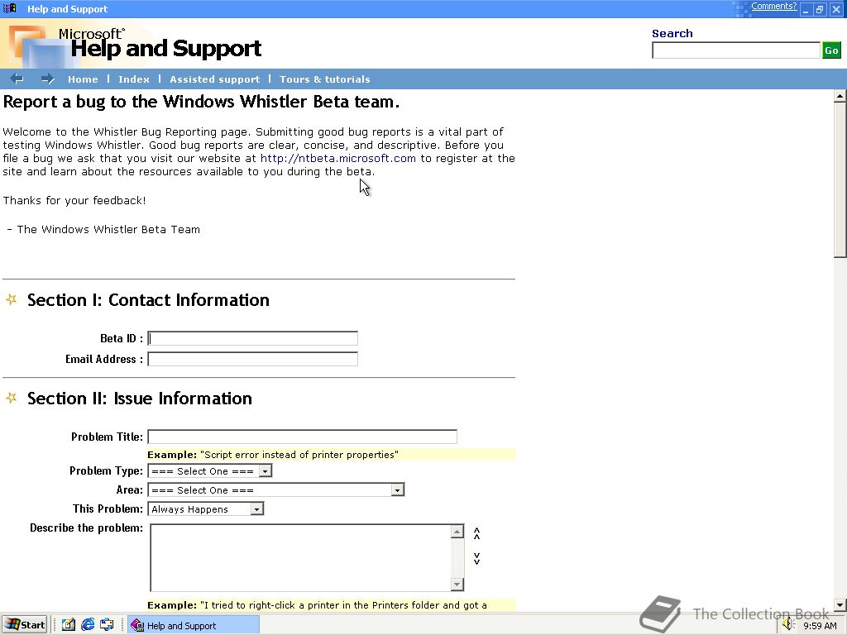Click textarea scrollbar up arrow
Screen dimensions: 847x635
(x=457, y=532)
